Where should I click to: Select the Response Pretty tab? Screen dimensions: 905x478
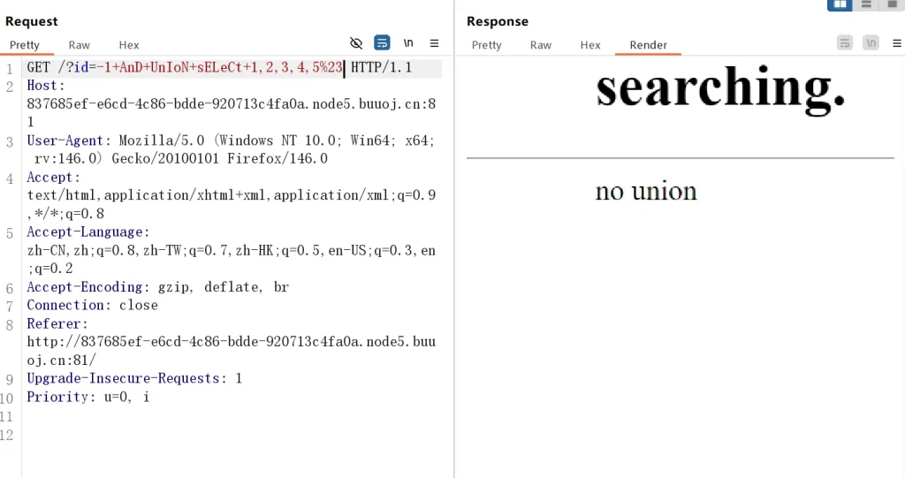(486, 45)
